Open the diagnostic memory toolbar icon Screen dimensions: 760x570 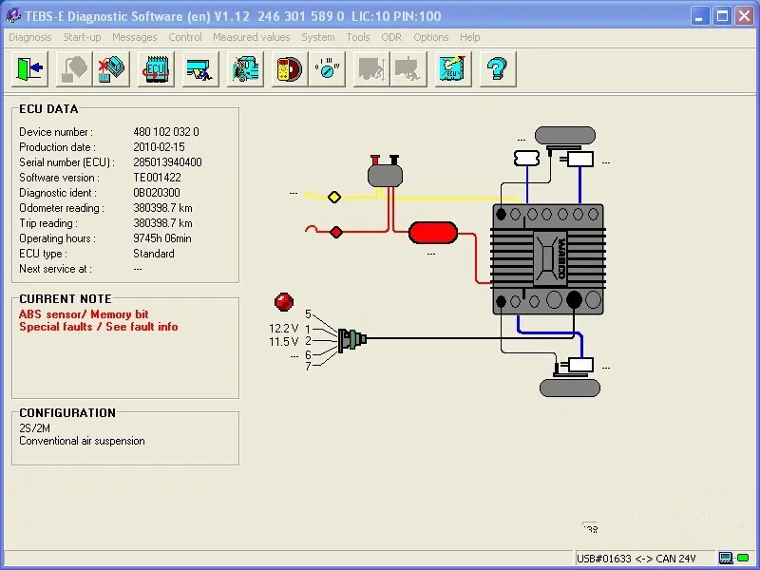pyautogui.click(x=200, y=69)
